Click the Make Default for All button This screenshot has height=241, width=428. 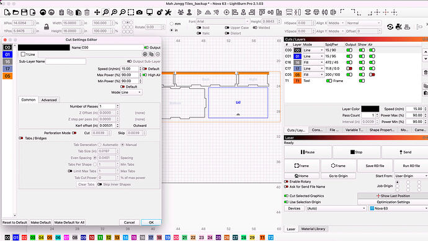pyautogui.click(x=69, y=222)
